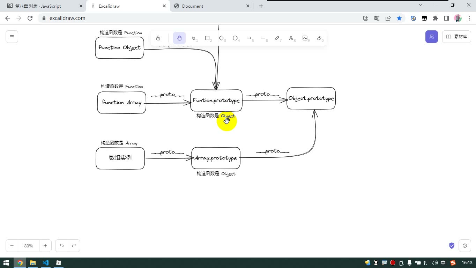Select the Hand panning tool
The height and width of the screenshot is (268, 476).
click(x=179, y=38)
